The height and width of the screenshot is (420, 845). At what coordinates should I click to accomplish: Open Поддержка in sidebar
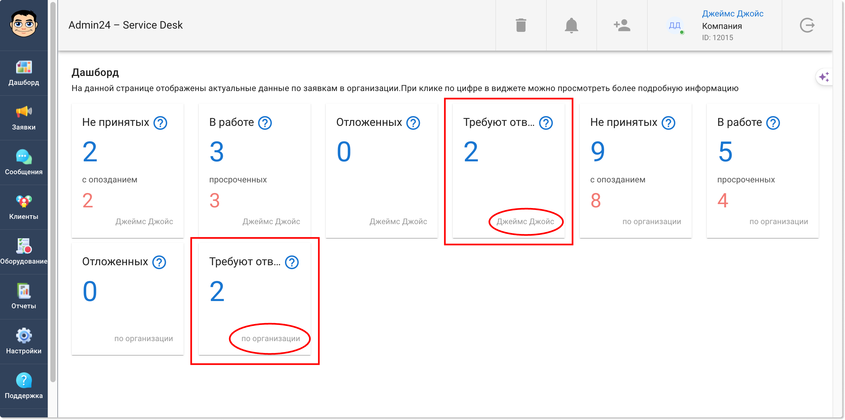coord(24,386)
